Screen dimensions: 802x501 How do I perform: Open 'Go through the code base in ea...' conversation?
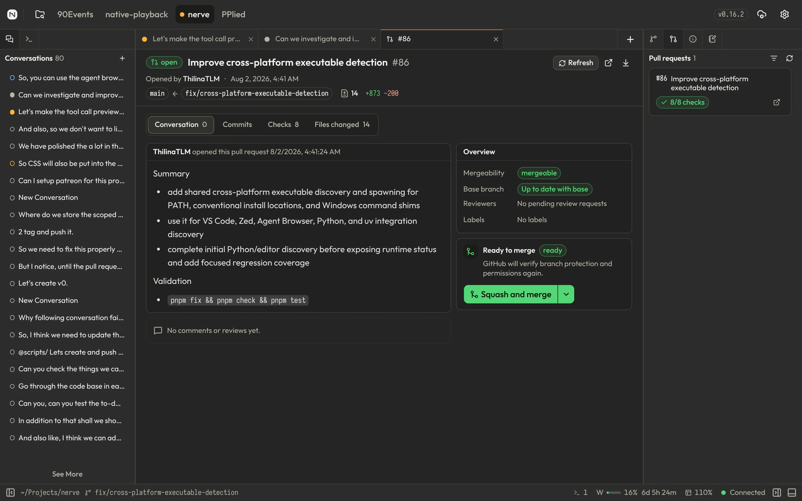[x=67, y=386]
